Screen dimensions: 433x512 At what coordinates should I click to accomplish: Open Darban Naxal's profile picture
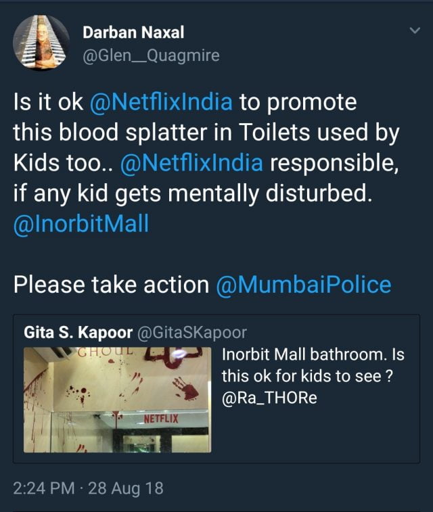pos(41,43)
